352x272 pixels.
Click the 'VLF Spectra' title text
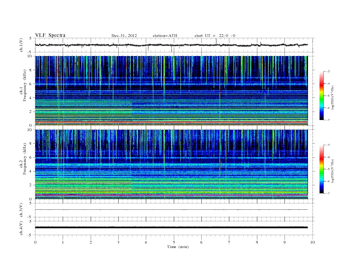[50, 35]
